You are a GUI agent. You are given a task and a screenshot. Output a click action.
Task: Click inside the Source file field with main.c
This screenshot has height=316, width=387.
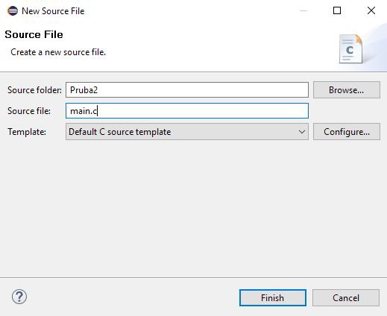click(x=187, y=111)
